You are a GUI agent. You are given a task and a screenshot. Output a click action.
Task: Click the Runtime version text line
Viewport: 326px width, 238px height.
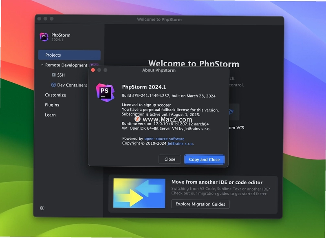tap(165, 124)
